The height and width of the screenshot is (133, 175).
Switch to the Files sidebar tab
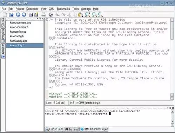tap(3, 23)
